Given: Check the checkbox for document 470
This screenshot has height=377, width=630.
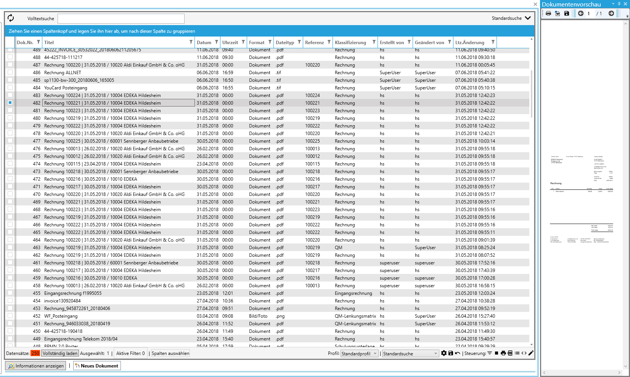Looking at the screenshot, I should 10,194.
